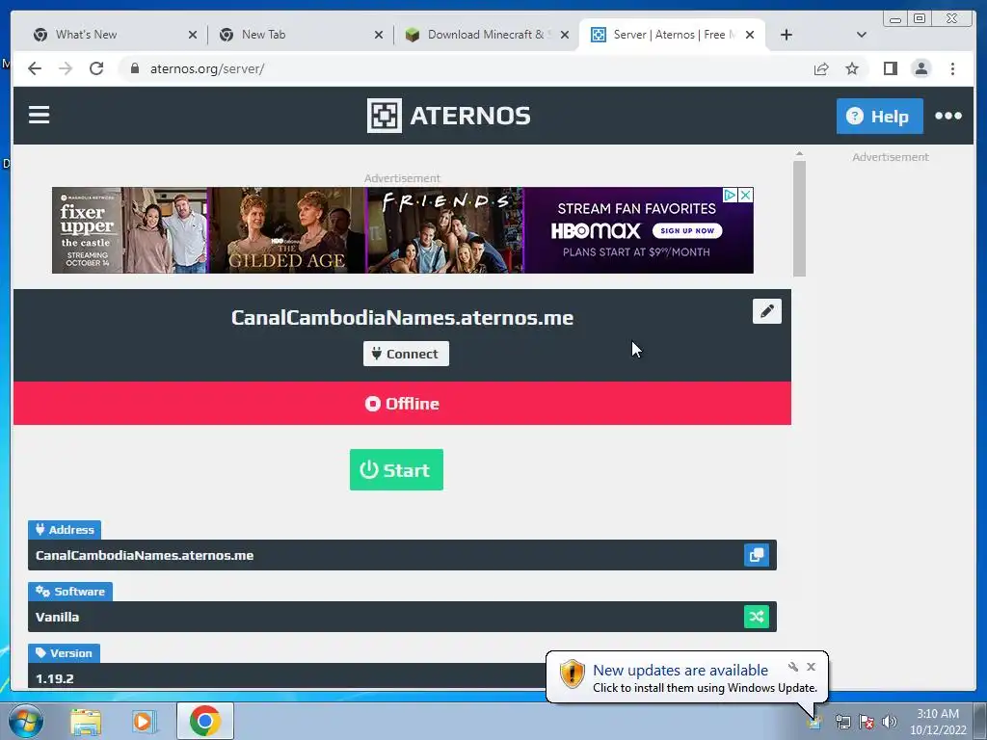Click the blue Help button
Image resolution: width=987 pixels, height=740 pixels.
click(x=879, y=116)
